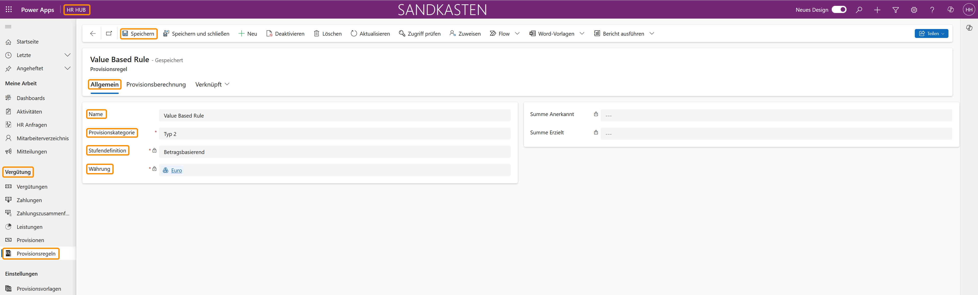Open the Verknüpft tab dropdown
The width and height of the screenshot is (978, 295).
pyautogui.click(x=212, y=85)
